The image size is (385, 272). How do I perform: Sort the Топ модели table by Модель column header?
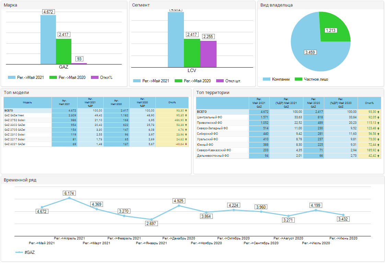(27, 102)
